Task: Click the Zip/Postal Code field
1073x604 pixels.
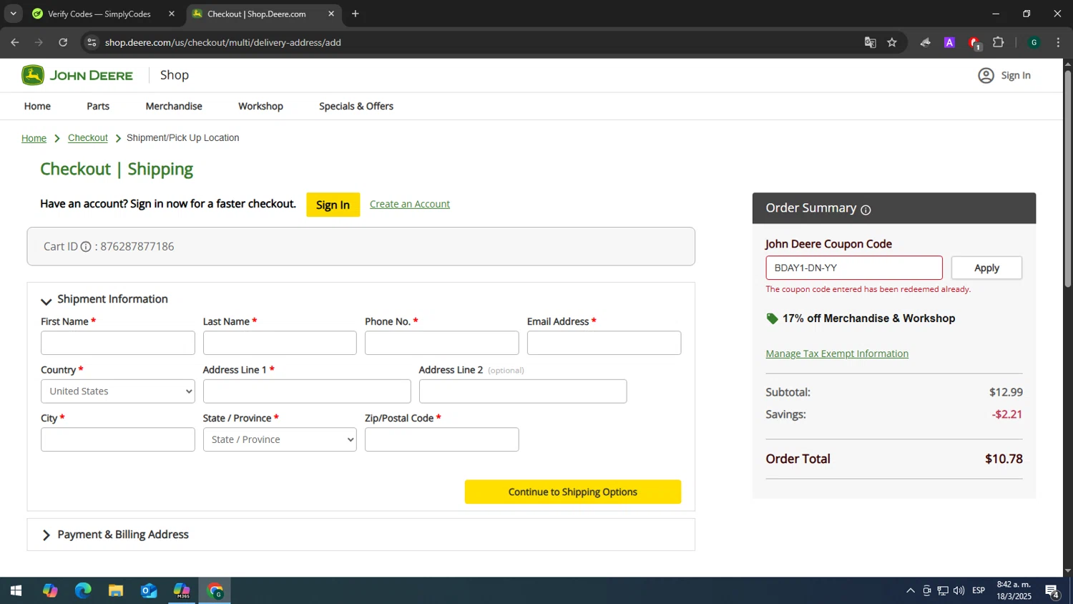Action: click(442, 439)
